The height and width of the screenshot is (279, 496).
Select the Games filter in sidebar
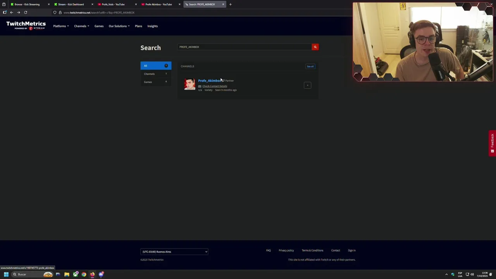tap(156, 82)
